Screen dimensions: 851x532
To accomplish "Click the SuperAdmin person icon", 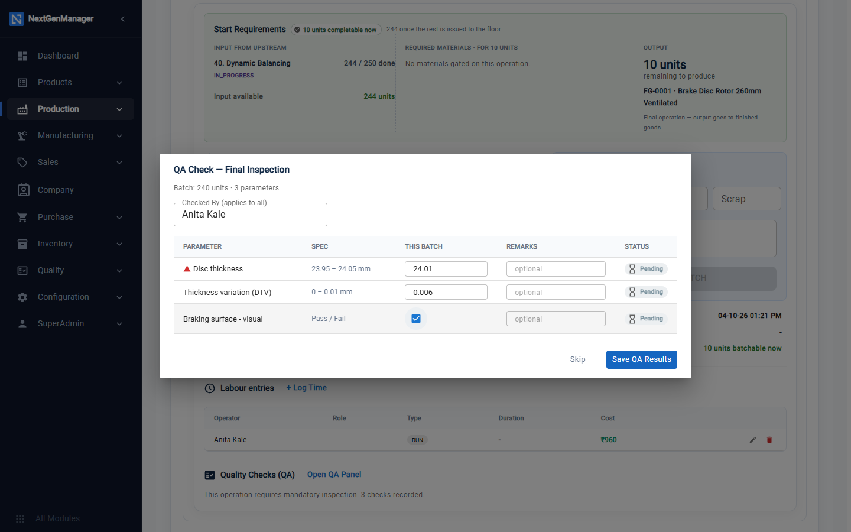I will [x=22, y=323].
